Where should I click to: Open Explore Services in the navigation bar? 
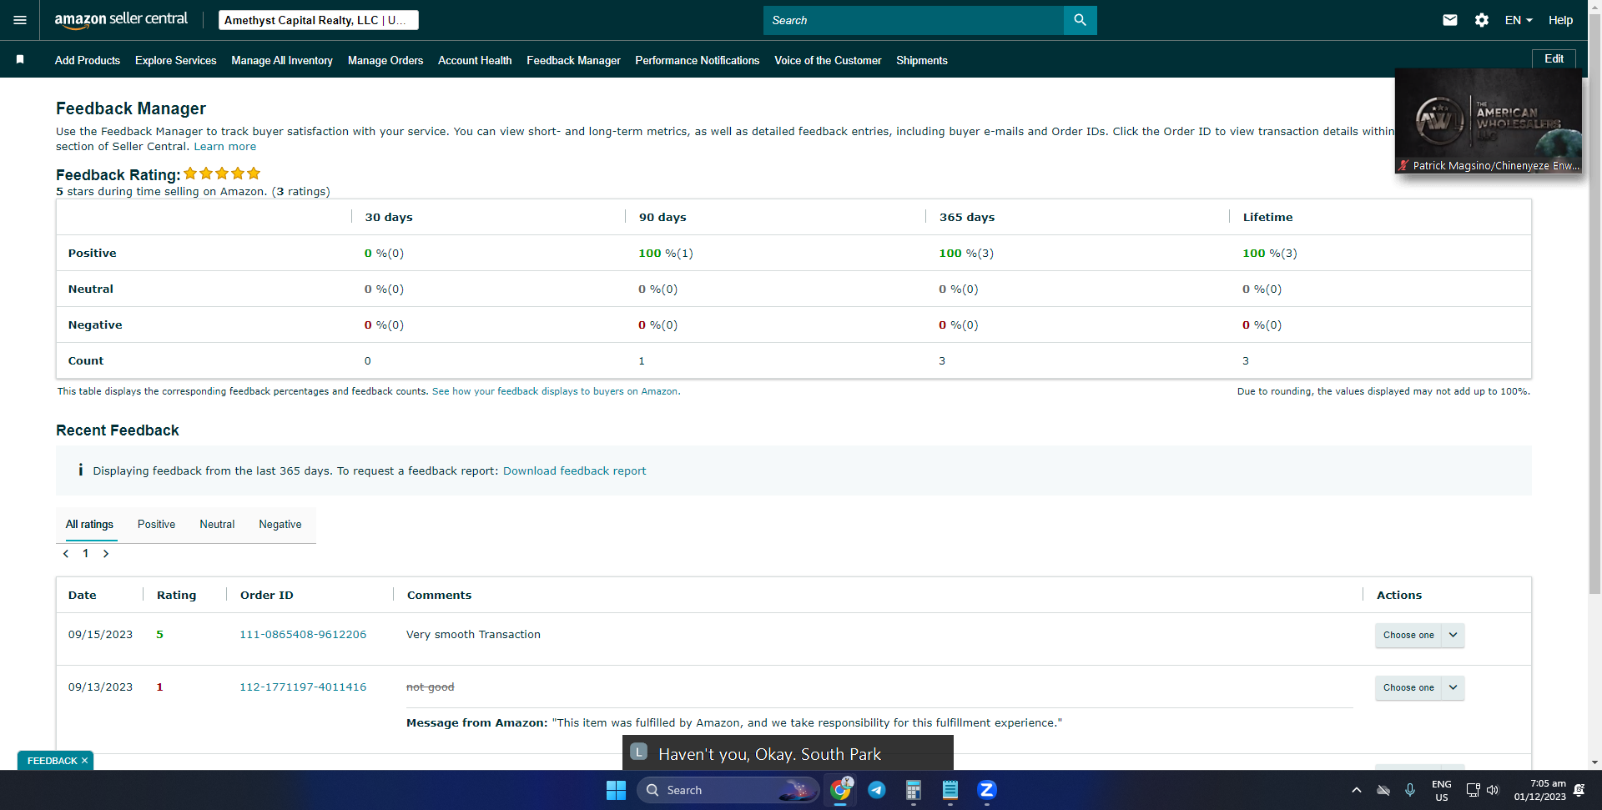pyautogui.click(x=176, y=60)
